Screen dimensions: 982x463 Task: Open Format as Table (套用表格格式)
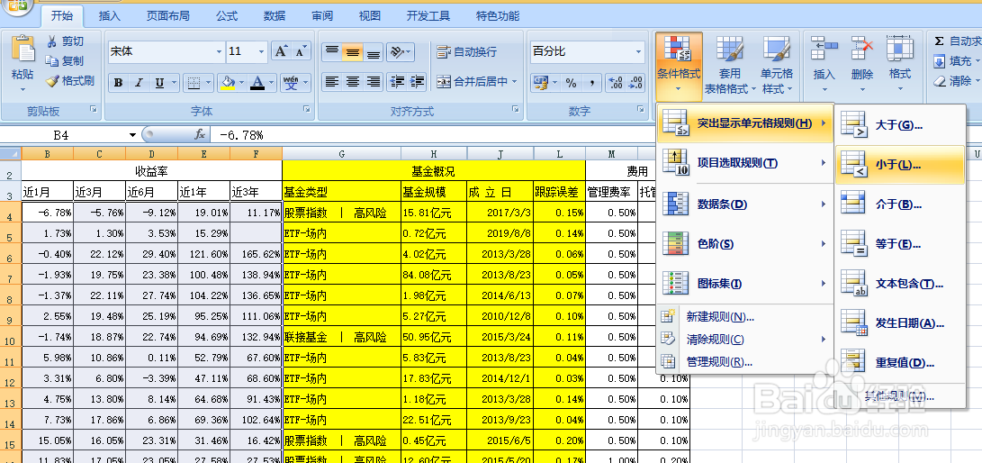pyautogui.click(x=730, y=66)
